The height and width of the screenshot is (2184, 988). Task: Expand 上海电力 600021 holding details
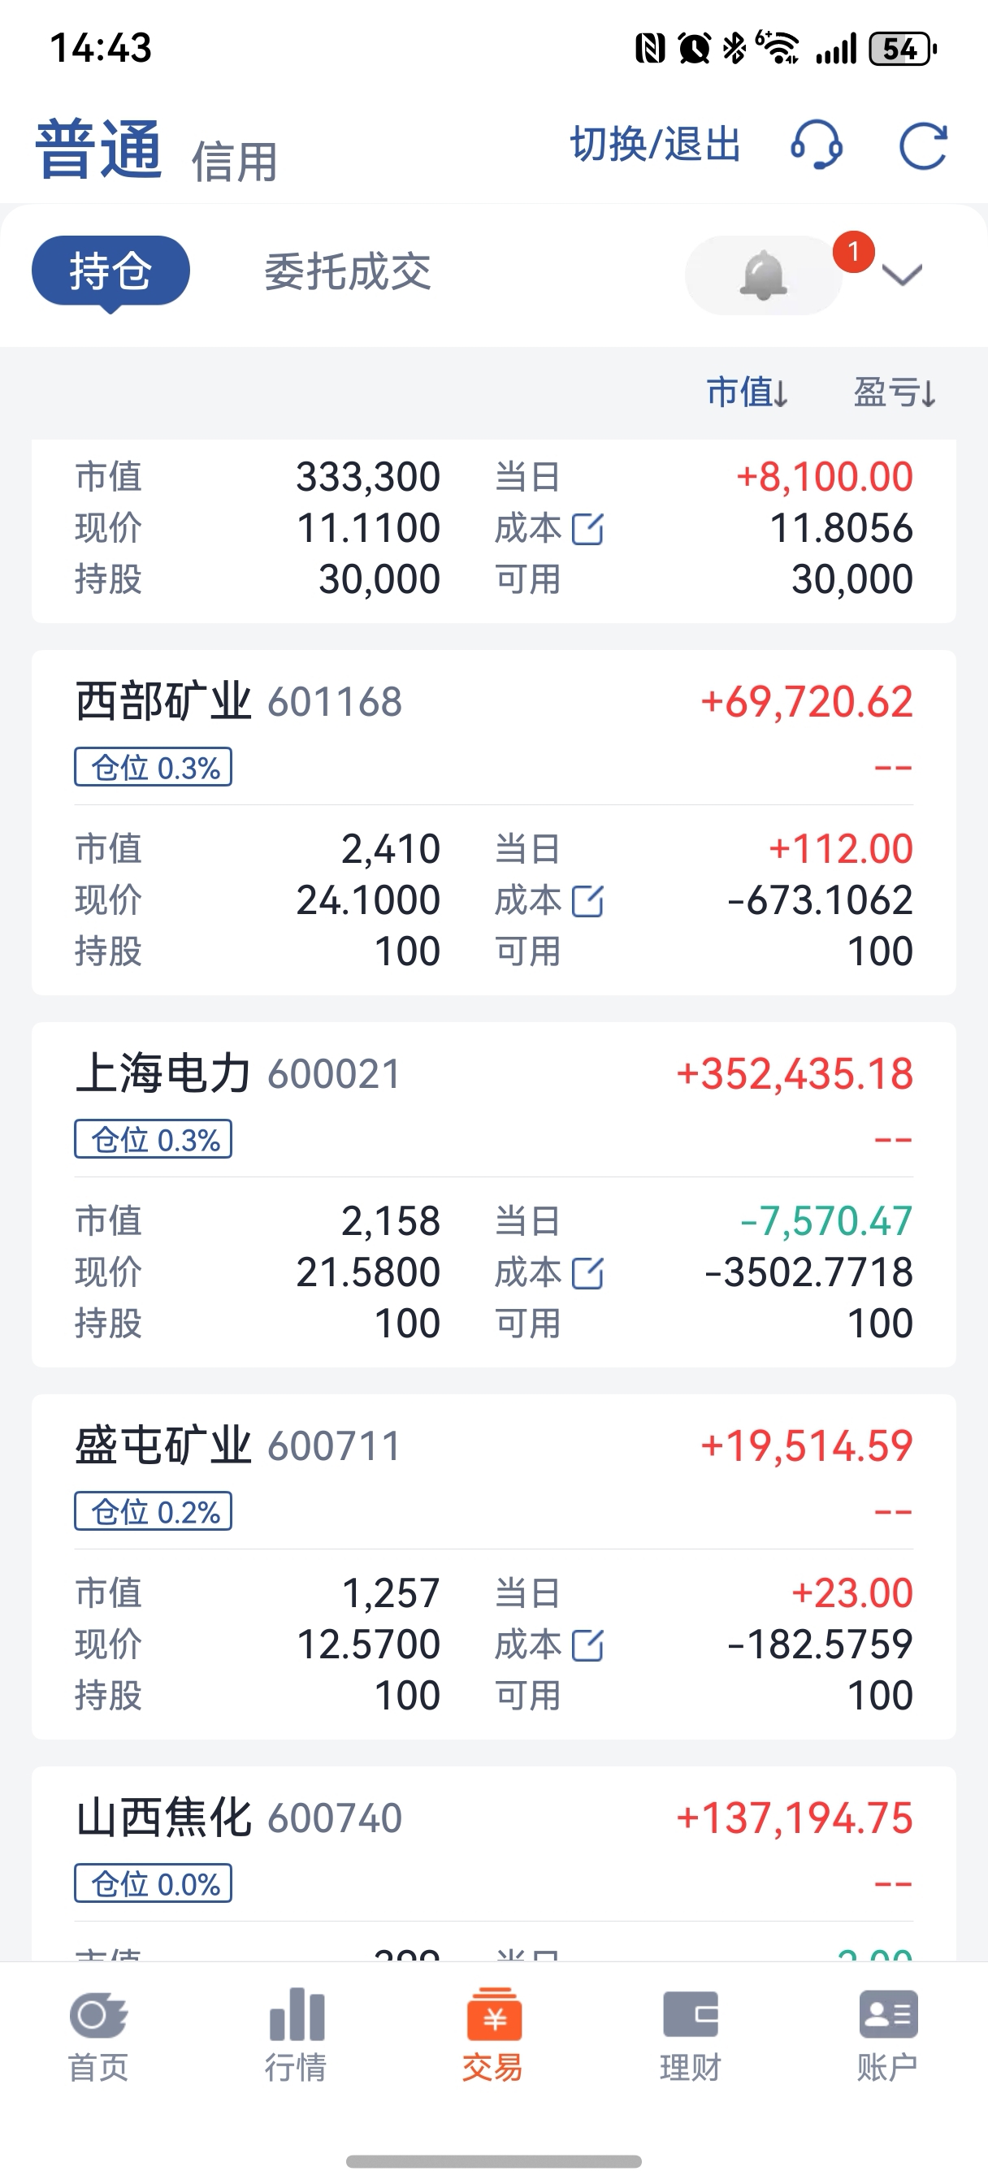[x=493, y=1103]
